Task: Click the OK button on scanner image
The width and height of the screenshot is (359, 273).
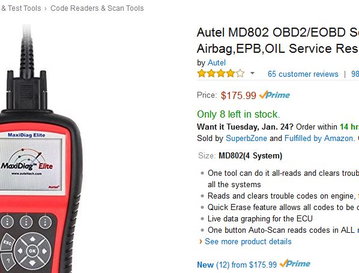Action: 32,251
